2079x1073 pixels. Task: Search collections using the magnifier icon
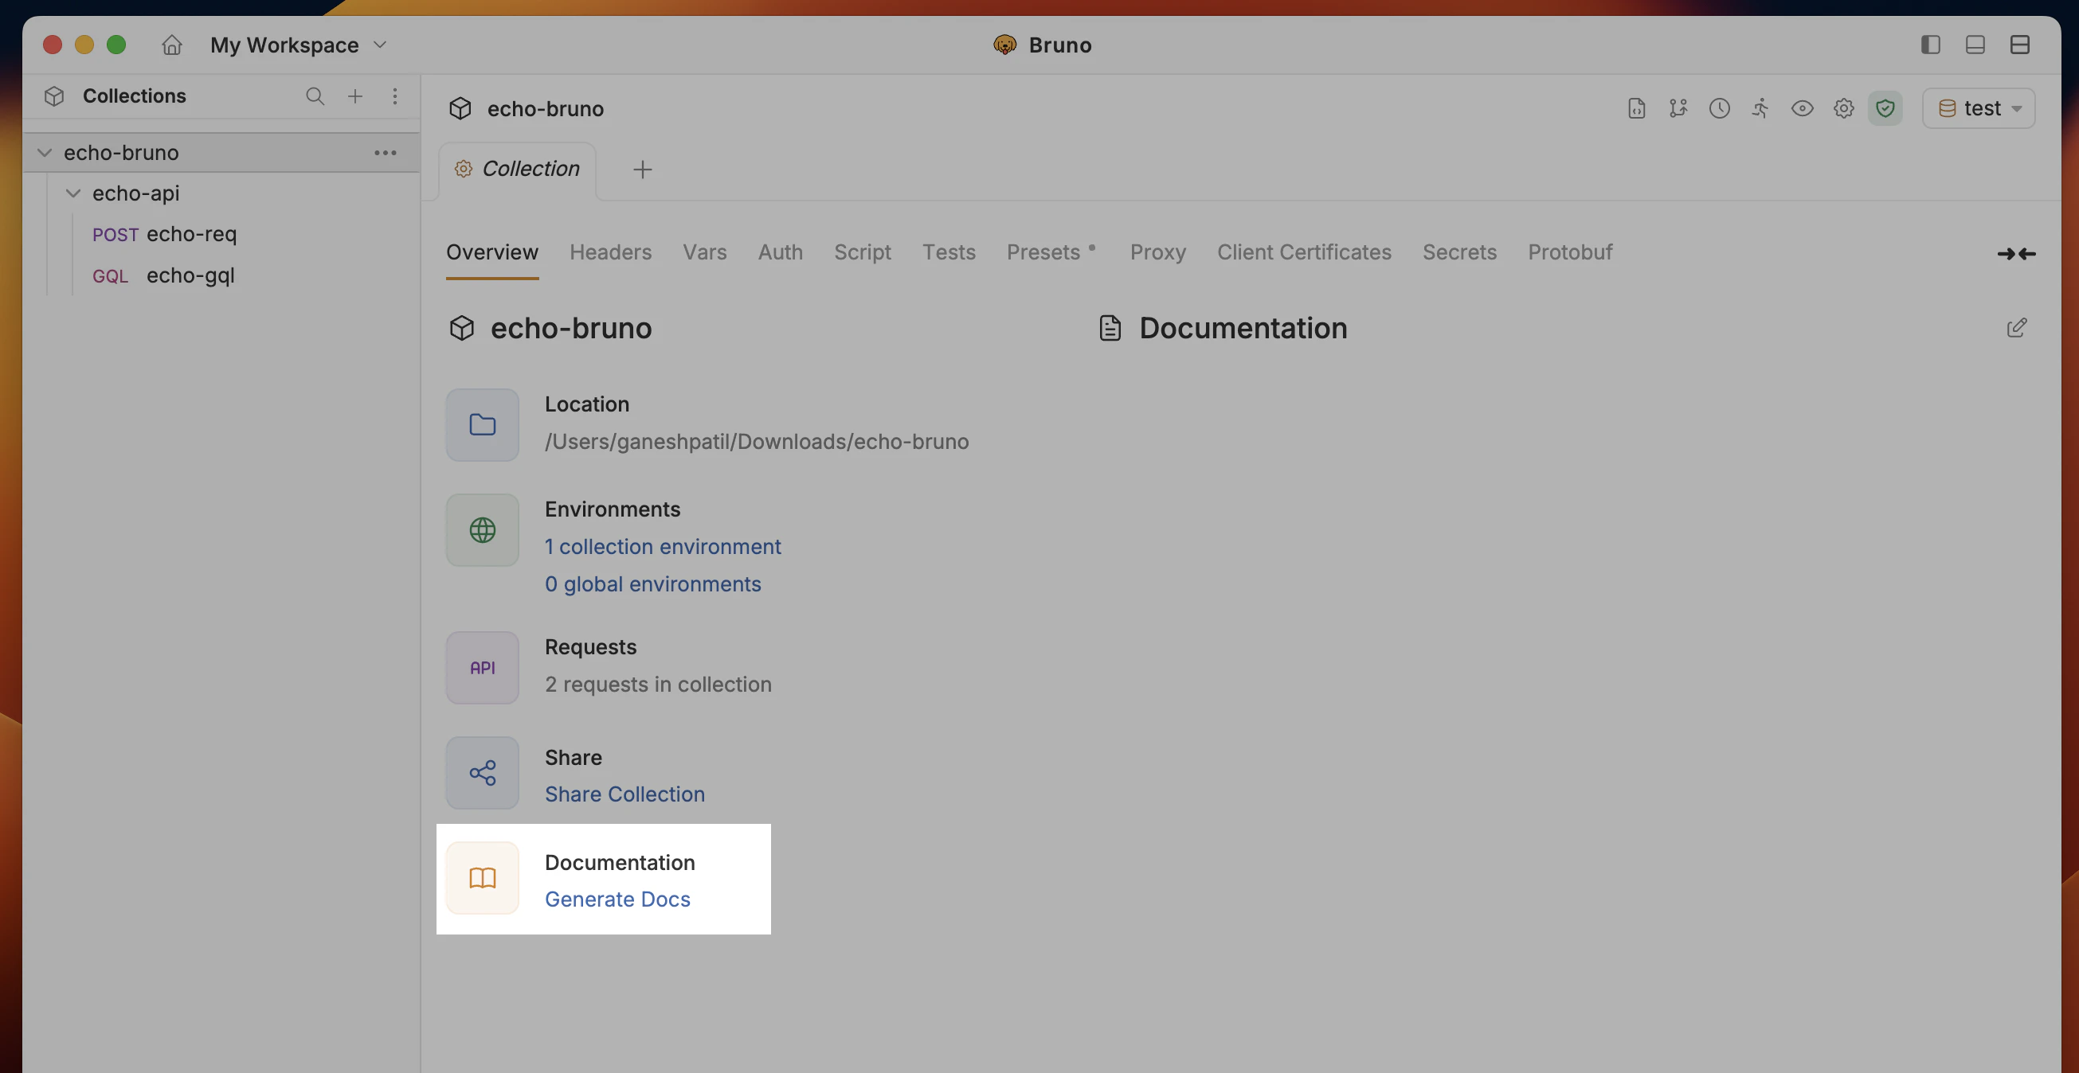[315, 96]
